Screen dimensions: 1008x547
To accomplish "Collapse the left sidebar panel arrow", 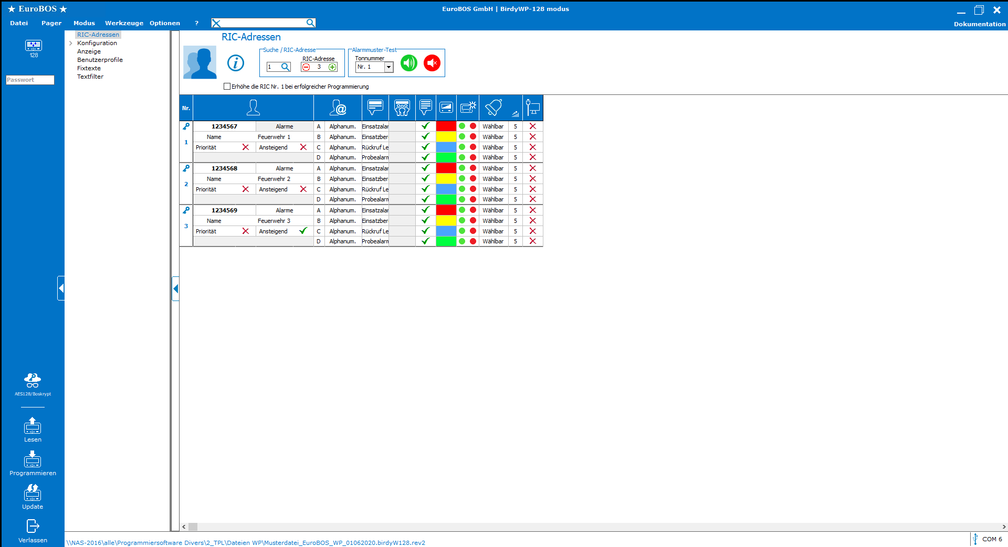I will pyautogui.click(x=61, y=288).
